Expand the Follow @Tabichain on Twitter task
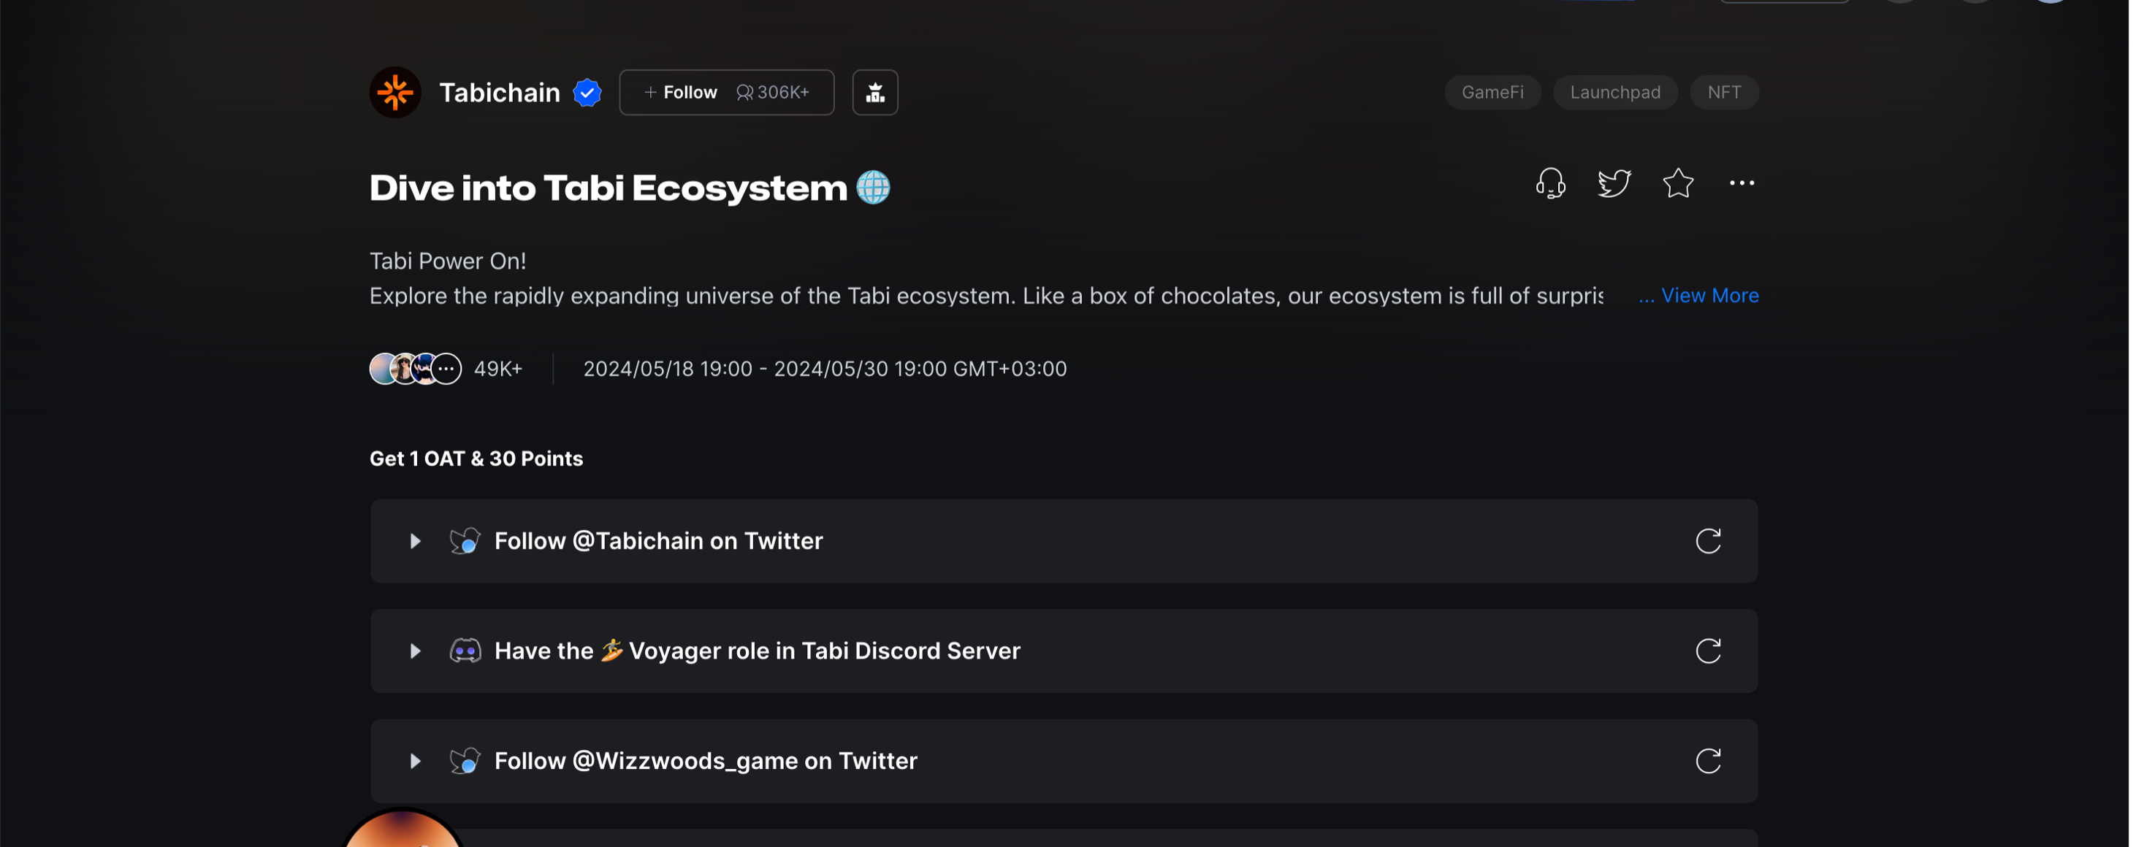The image size is (2147, 847). (415, 541)
